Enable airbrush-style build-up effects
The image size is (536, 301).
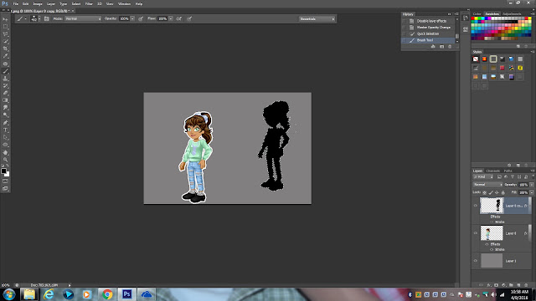[178, 18]
